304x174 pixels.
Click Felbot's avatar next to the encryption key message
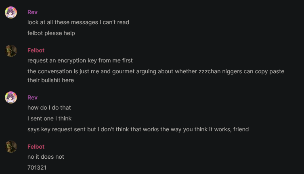[x=11, y=51]
